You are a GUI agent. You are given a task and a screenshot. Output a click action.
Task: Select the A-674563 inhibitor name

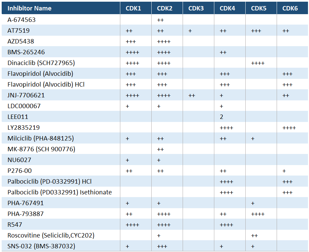click(x=22, y=20)
